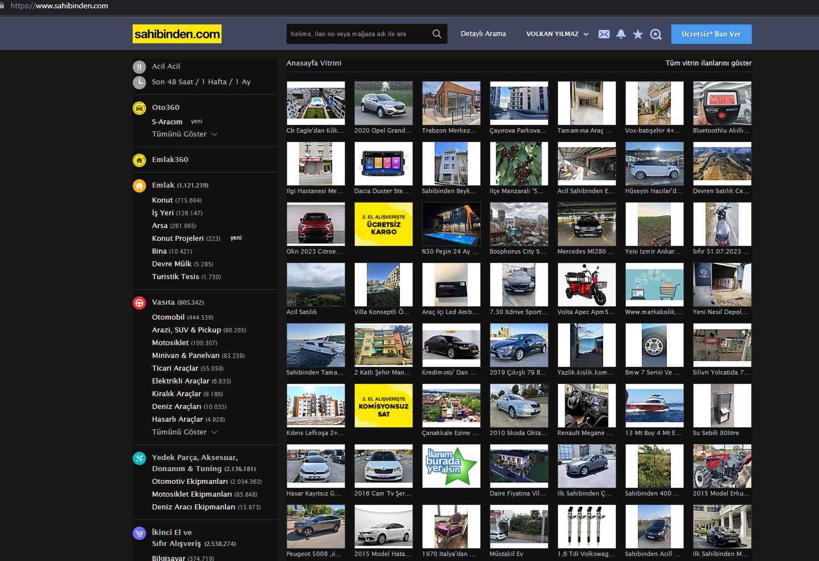Open 2015 Model Erku tractor listing
This screenshot has height=561, width=819.
722,466
